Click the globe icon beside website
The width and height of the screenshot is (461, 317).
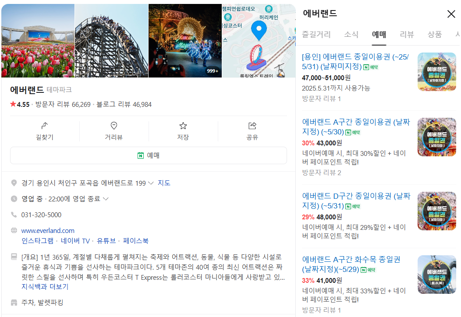click(x=14, y=230)
